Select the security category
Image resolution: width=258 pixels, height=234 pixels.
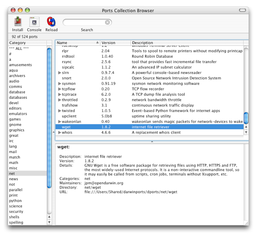click(16, 212)
